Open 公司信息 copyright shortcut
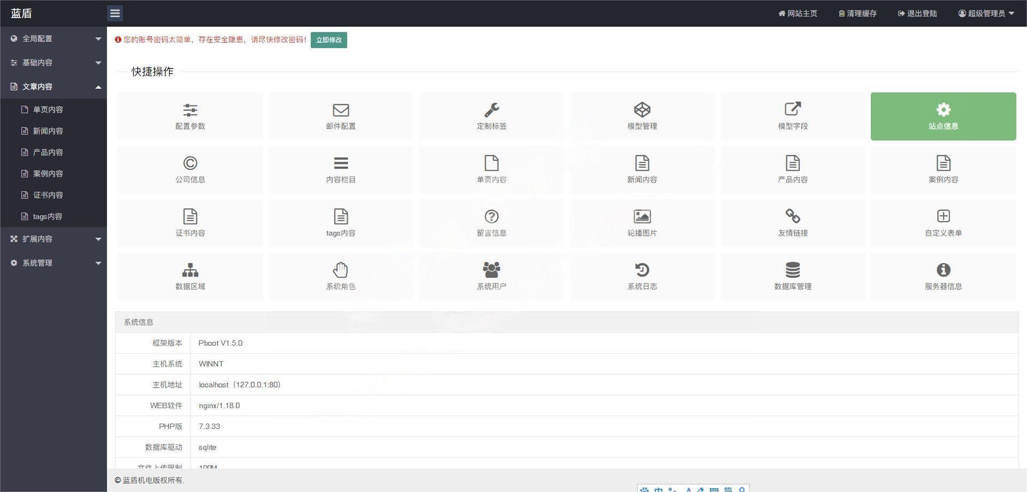1027x492 pixels. click(190, 170)
